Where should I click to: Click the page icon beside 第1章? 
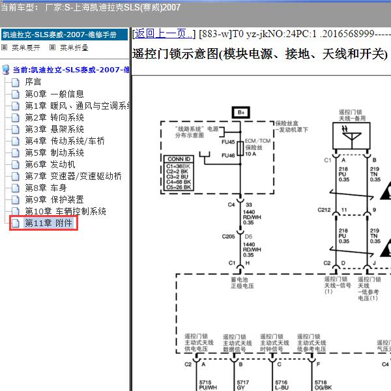coord(16,106)
